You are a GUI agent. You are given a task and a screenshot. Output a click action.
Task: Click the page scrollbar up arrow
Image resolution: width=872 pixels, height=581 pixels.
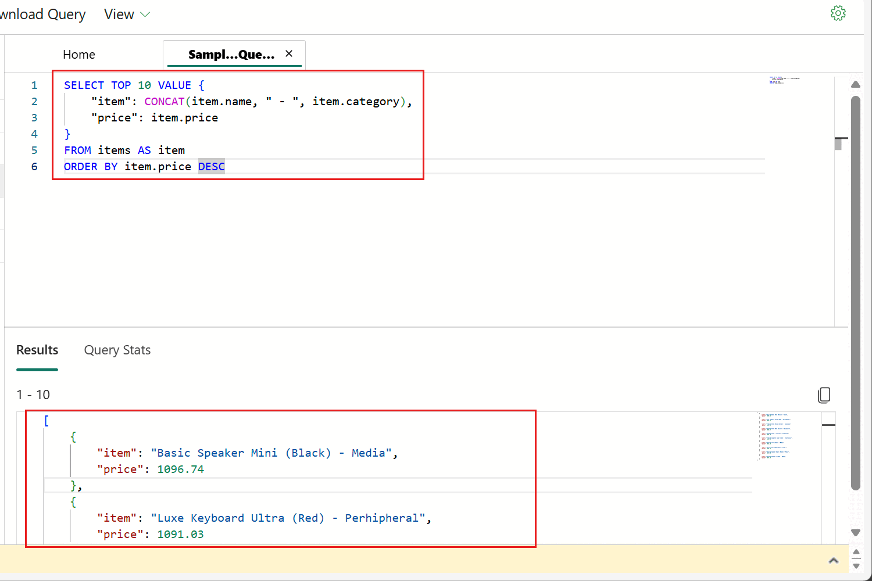tap(856, 85)
